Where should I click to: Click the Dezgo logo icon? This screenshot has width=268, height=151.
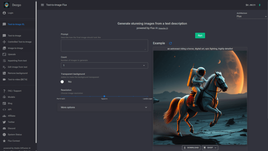pos(7,5)
